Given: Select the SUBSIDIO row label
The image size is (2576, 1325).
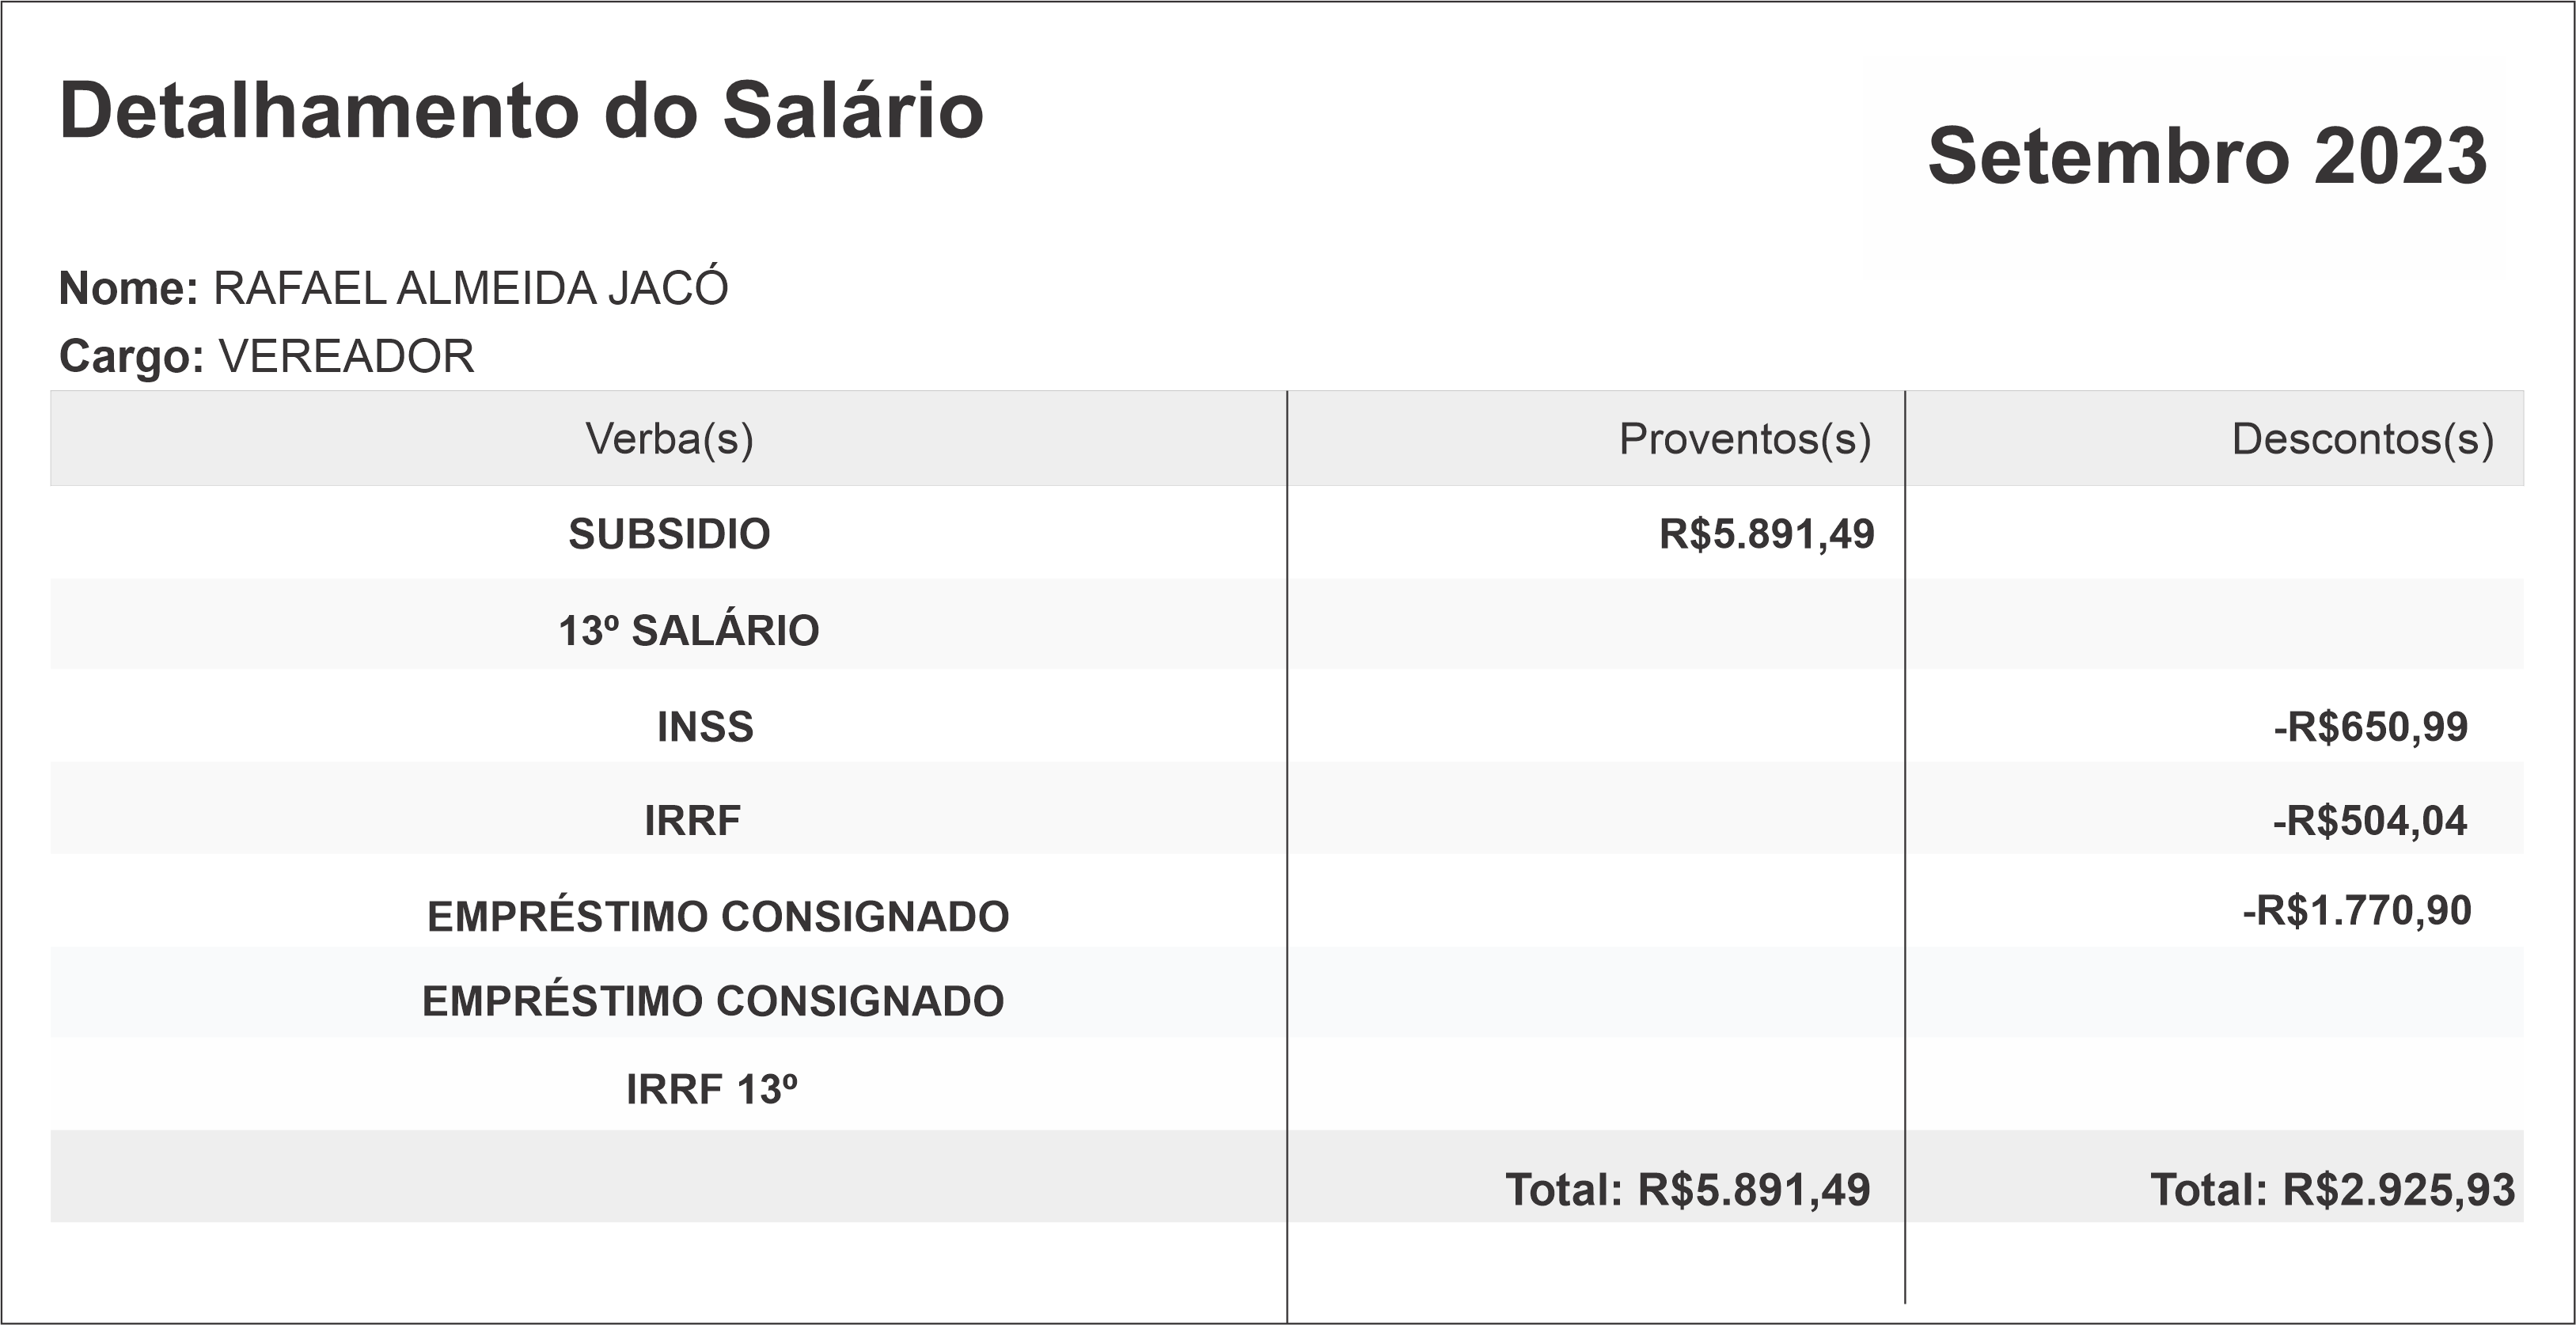Looking at the screenshot, I should point(669,534).
